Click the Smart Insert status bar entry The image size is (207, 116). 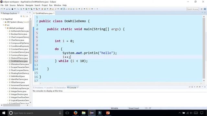tap(134, 108)
